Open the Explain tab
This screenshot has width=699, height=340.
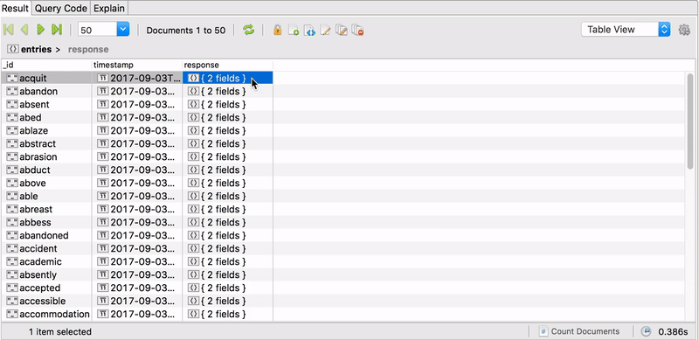coord(110,8)
